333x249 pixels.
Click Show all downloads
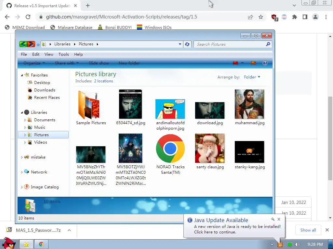point(308,230)
